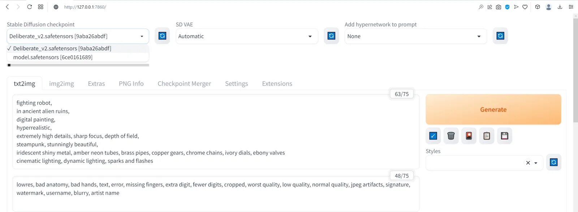Click the clipboard paste styles icon
This screenshot has width=578, height=212.
click(x=487, y=136)
